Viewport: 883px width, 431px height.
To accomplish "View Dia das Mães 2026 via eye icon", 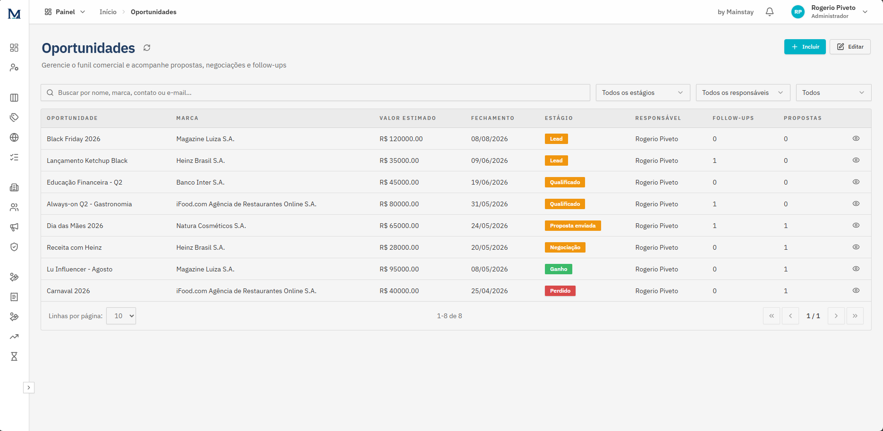I will [856, 225].
